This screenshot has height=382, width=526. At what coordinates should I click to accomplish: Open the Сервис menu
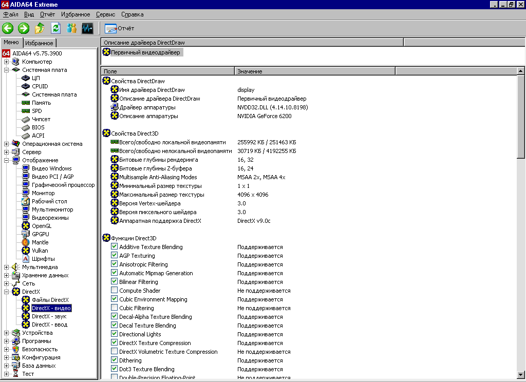coord(105,14)
